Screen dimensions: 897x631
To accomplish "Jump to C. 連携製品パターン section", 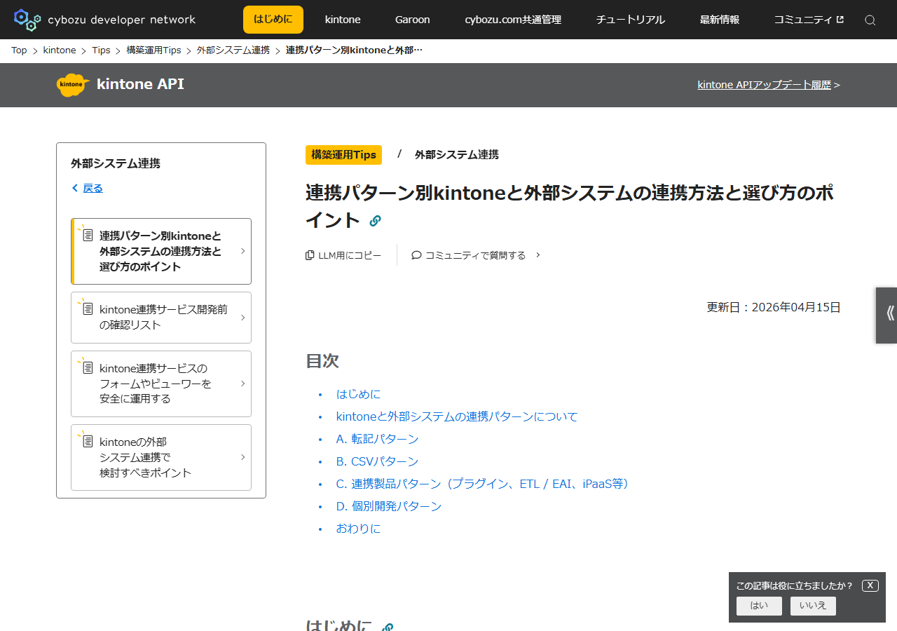I will pyautogui.click(x=484, y=484).
